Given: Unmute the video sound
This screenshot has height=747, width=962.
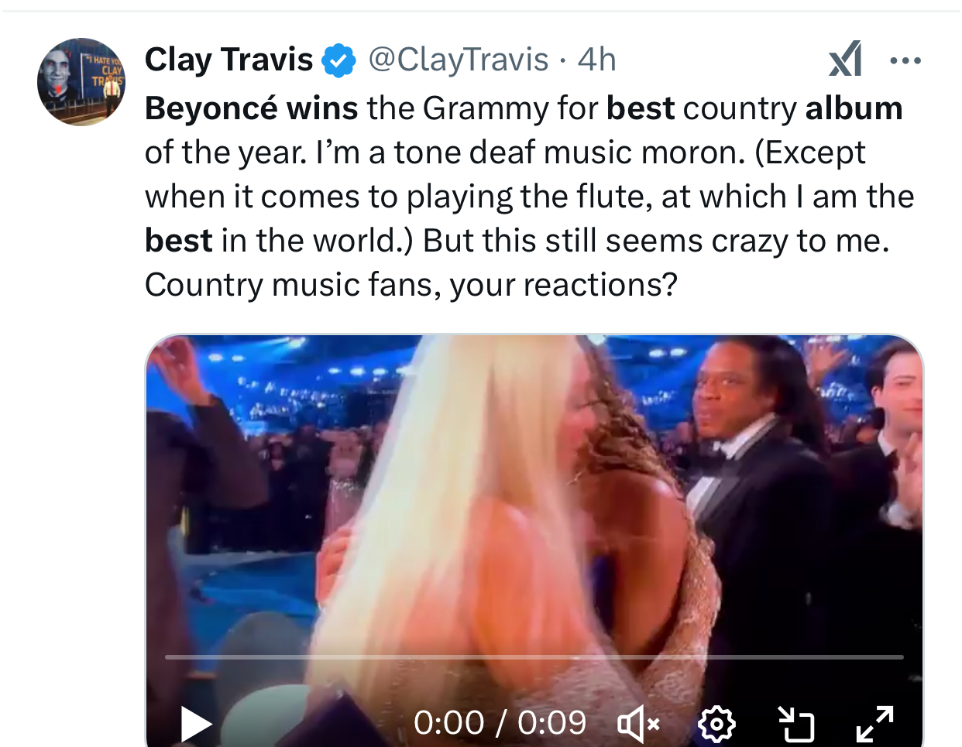Looking at the screenshot, I should pyautogui.click(x=638, y=725).
